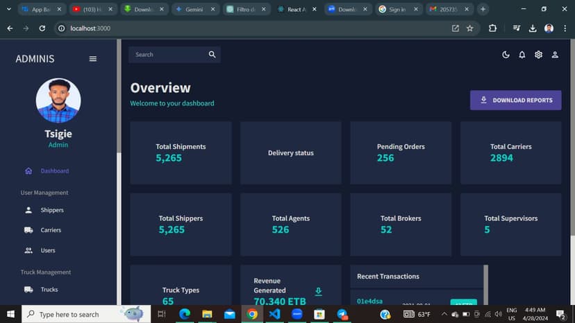Toggle dark mode with the moon icon
This screenshot has height=323, width=575.
(x=506, y=55)
